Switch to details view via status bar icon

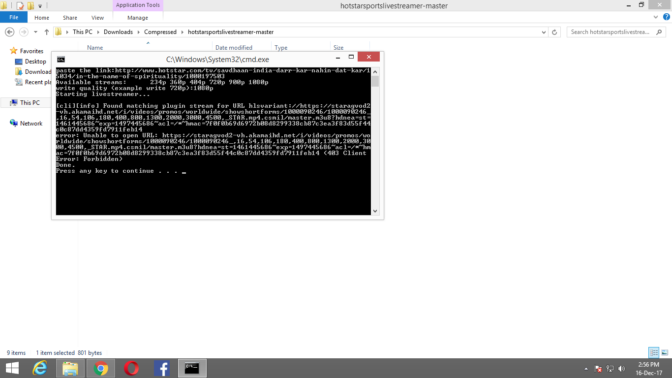(x=654, y=352)
